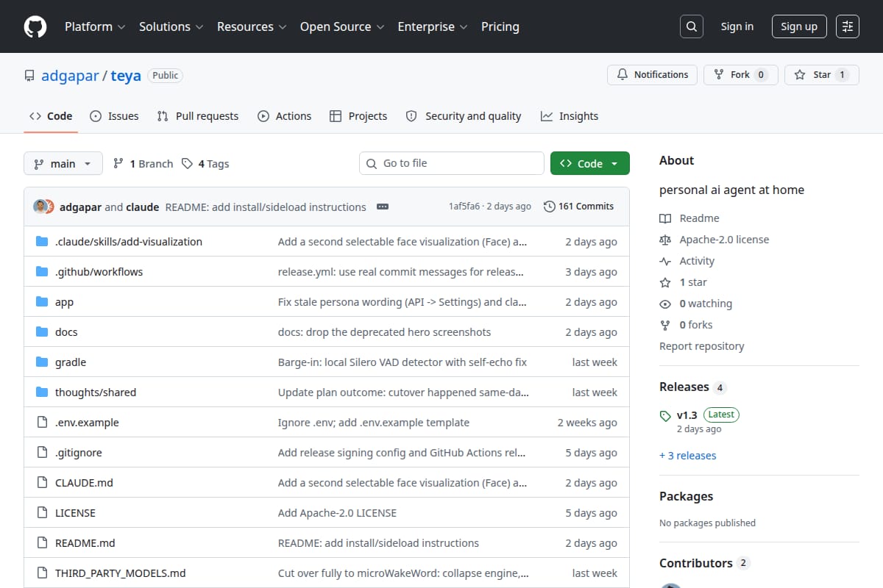This screenshot has height=588, width=883.
Task: Click Report repository link
Action: pyautogui.click(x=702, y=346)
